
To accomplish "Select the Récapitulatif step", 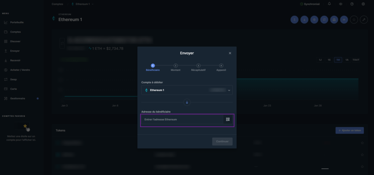I will click(198, 68).
